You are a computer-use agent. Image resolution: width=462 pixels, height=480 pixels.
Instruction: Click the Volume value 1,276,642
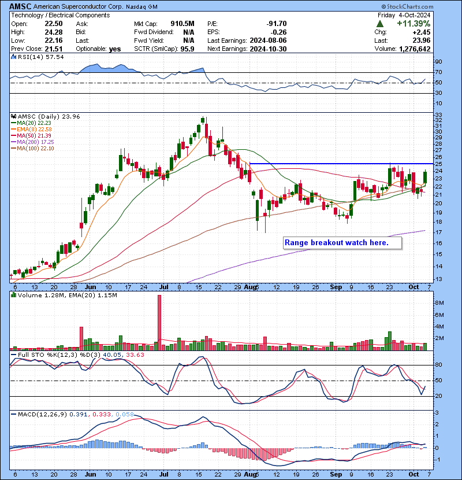click(415, 49)
